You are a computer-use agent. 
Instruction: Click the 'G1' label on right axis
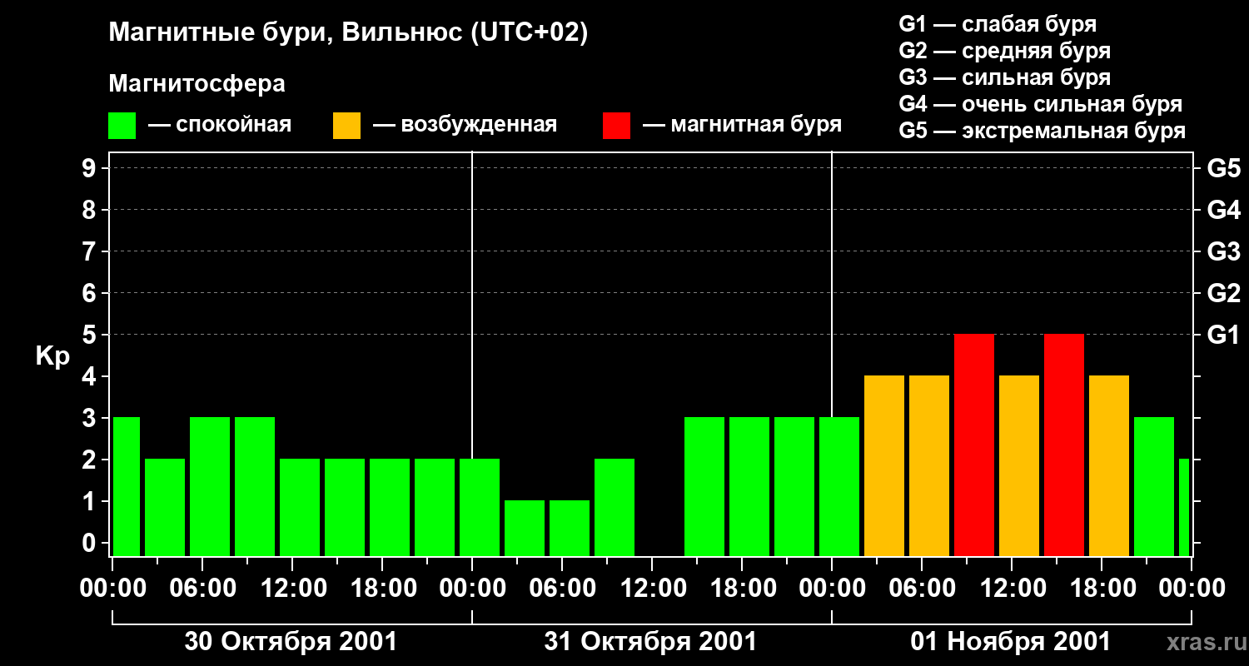click(x=1223, y=335)
